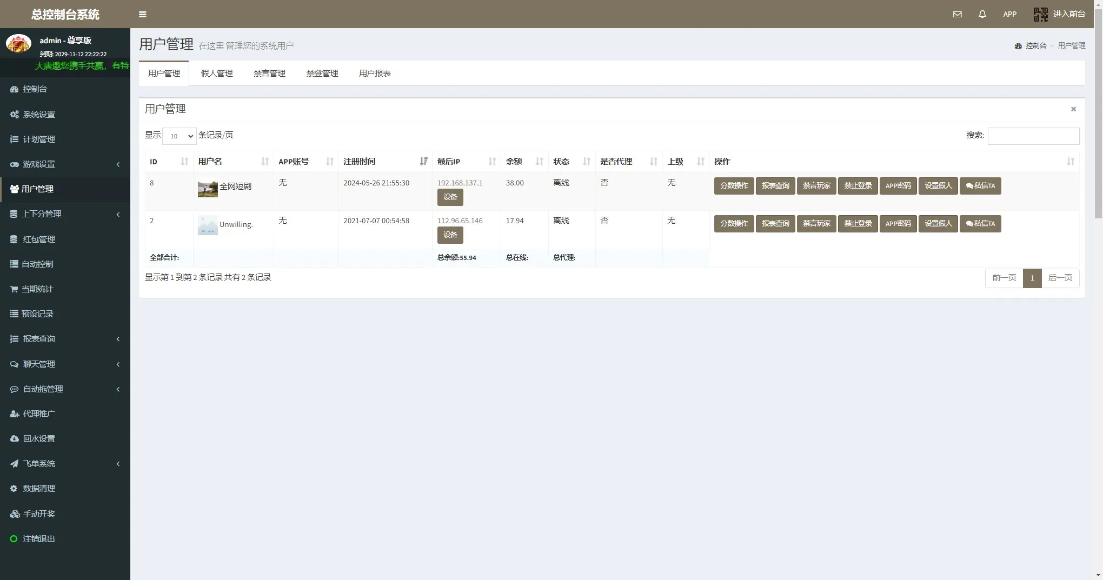
Task: Click 禁止登录 button for user Unwilling.
Action: (x=858, y=224)
